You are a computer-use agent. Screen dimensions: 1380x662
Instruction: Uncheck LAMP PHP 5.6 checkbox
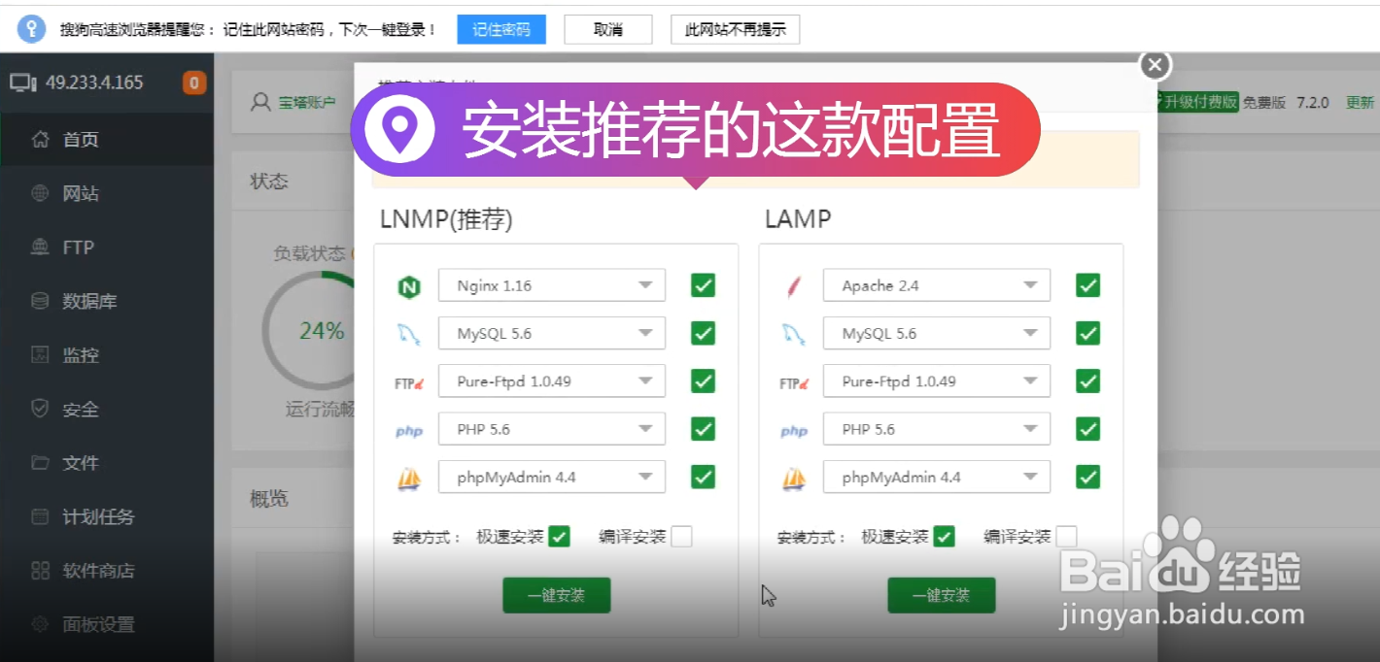pyautogui.click(x=1088, y=429)
